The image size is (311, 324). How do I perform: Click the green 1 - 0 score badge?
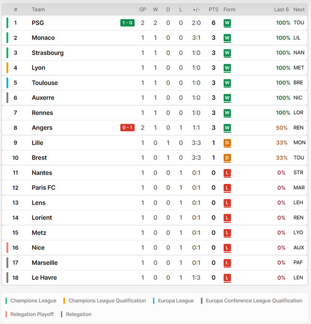(x=128, y=23)
